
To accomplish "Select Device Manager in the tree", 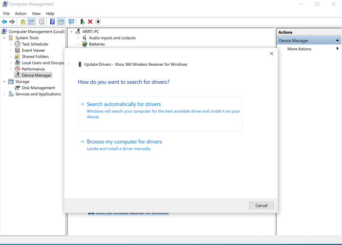I will pyautogui.click(x=37, y=75).
